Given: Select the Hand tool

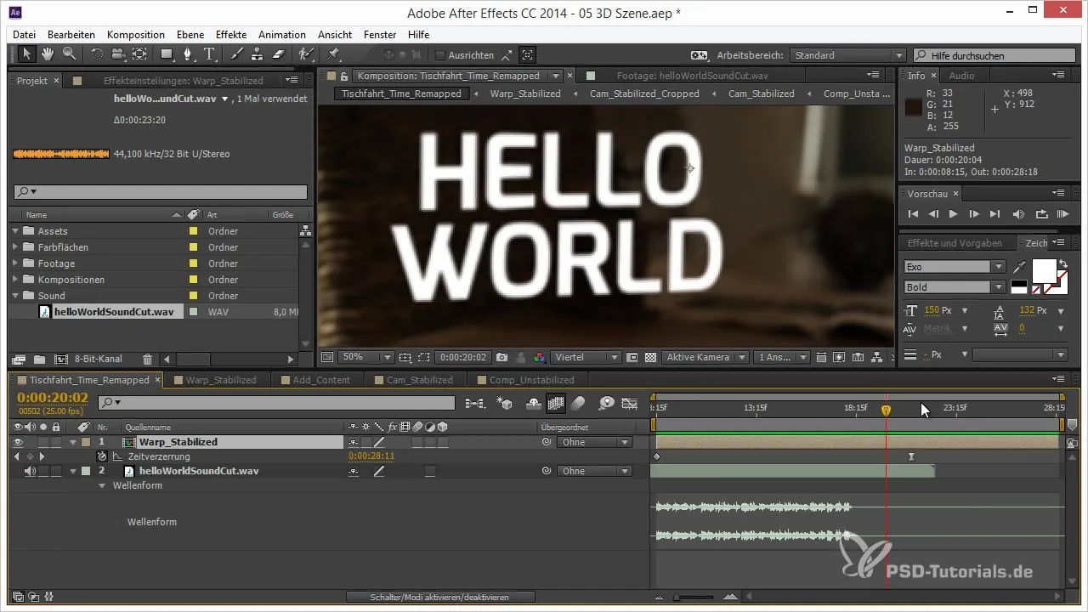Looking at the screenshot, I should (48, 54).
